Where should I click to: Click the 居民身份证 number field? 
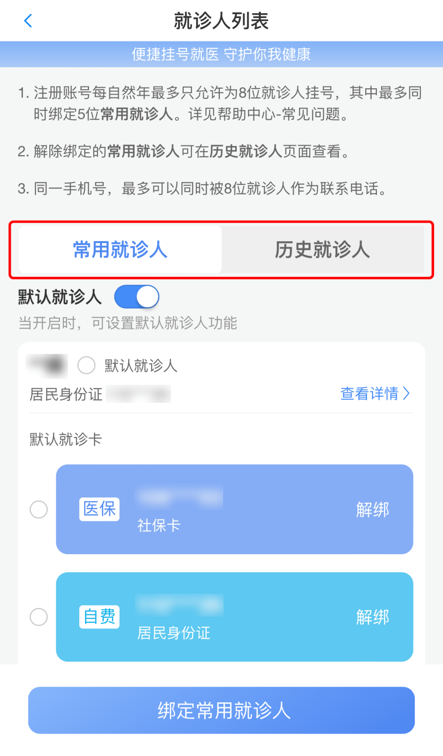(x=139, y=393)
